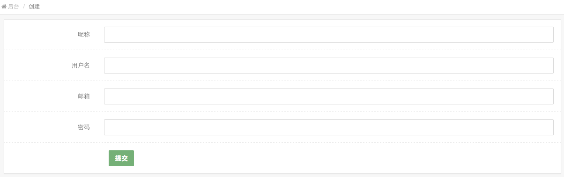
Task: Click the 密码 label text
Action: point(84,127)
